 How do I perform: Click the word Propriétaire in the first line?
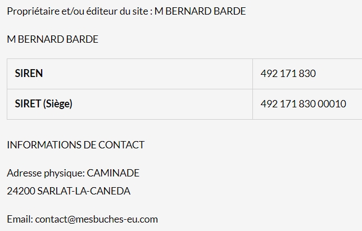(33, 11)
